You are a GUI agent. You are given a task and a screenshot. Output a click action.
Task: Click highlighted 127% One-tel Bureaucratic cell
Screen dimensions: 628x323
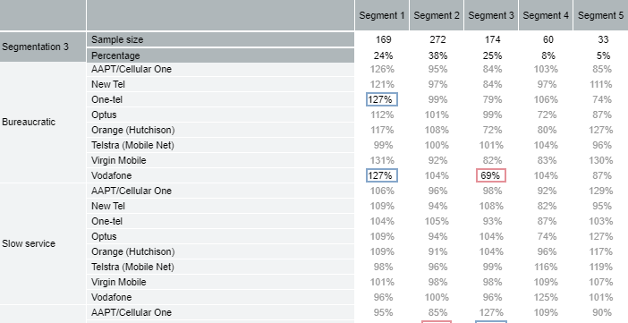[382, 99]
